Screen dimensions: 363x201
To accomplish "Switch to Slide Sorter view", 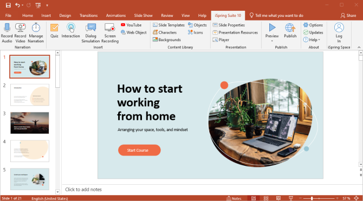I will click(x=266, y=198).
